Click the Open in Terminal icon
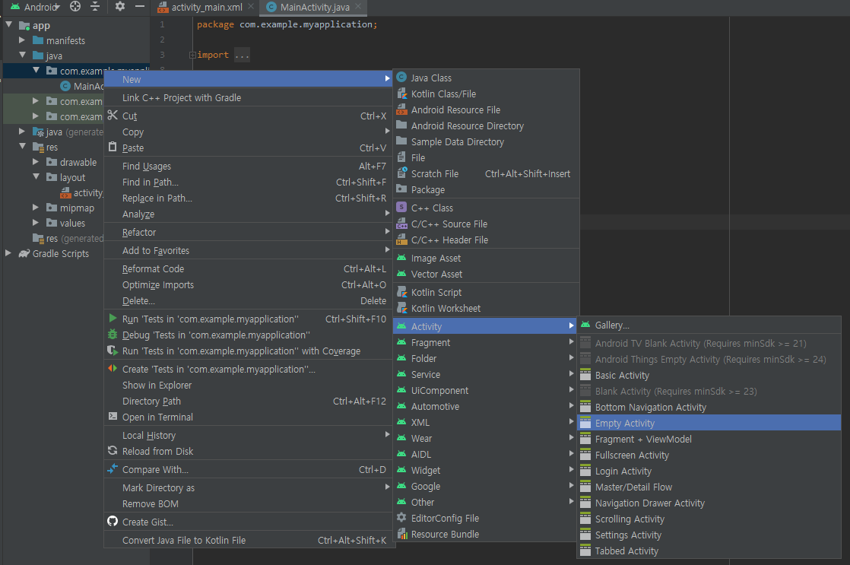This screenshot has height=565, width=850. [x=113, y=417]
